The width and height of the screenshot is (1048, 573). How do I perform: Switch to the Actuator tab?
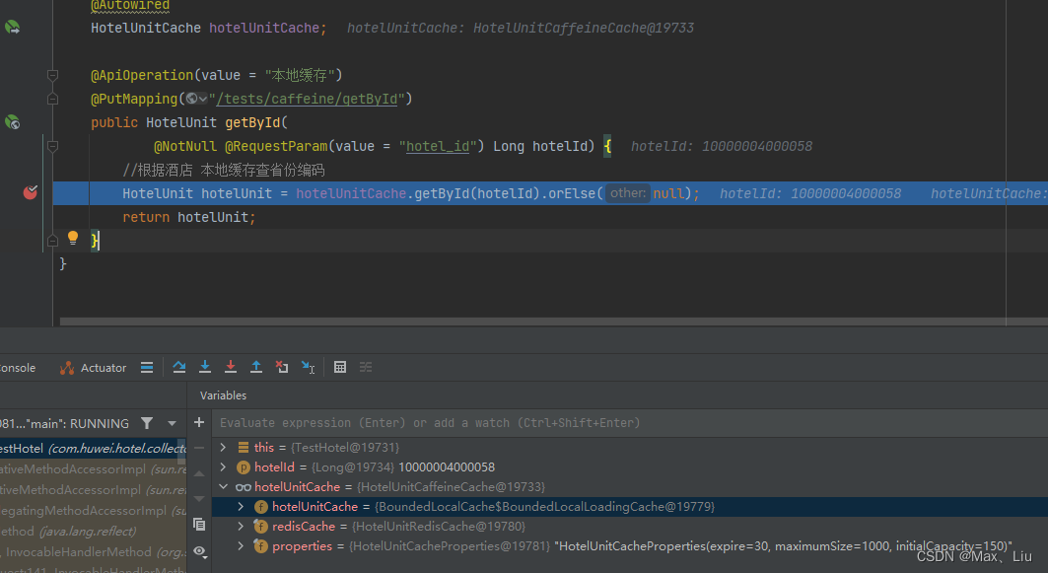pos(102,367)
